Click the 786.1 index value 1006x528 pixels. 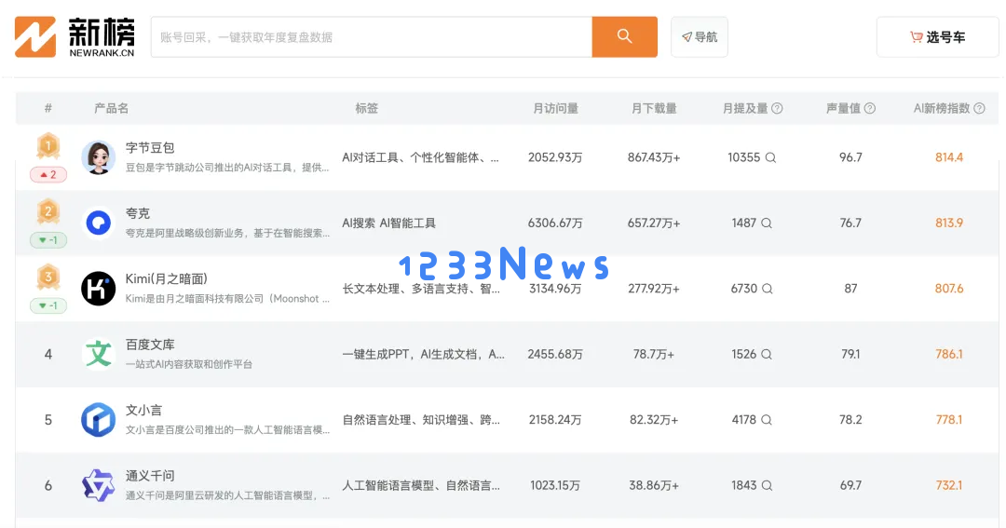click(949, 354)
